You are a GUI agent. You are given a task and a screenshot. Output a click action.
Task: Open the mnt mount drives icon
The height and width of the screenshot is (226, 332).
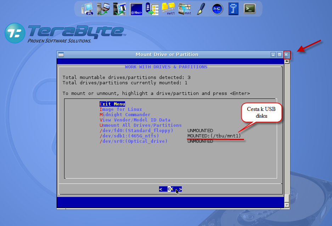point(185,9)
